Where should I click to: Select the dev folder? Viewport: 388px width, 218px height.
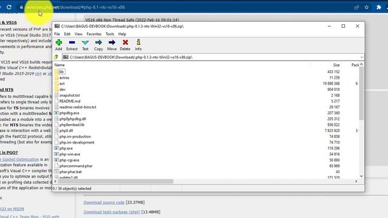tap(62, 90)
